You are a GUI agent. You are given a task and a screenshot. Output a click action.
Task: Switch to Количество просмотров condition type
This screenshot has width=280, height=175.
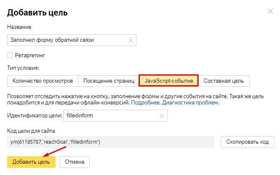pos(43,81)
